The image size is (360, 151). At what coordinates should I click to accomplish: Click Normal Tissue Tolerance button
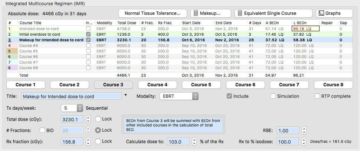pos(153,13)
